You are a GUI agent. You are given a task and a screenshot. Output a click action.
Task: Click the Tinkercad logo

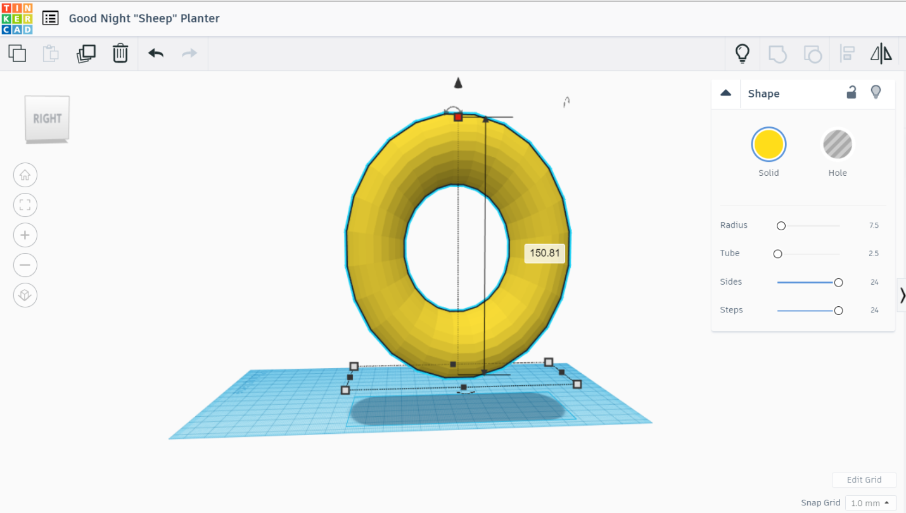click(17, 18)
